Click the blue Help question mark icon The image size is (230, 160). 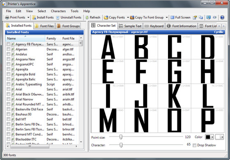[222, 17]
